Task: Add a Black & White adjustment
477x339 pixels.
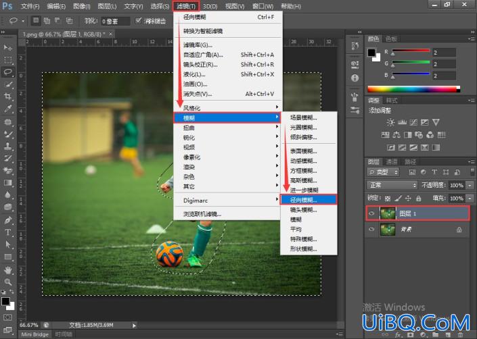Action: 407,135
